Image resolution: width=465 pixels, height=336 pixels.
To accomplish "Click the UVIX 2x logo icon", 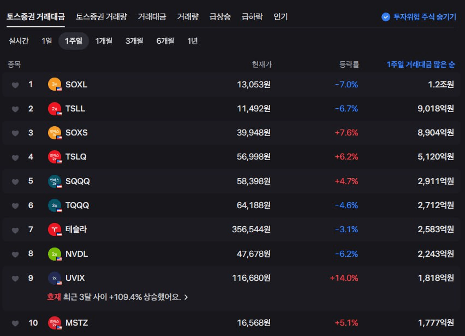I will pos(55,278).
